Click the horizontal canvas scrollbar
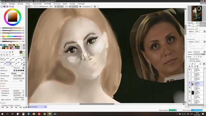Image resolution: width=206 pixels, height=116 pixels. 97,104
